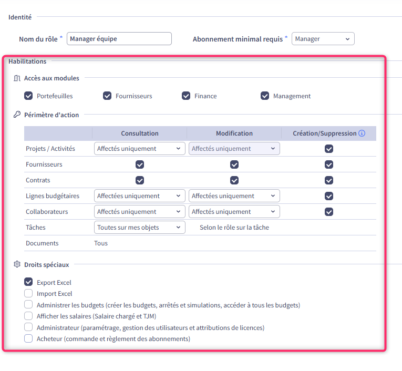Screen dimensions: 402x371
Task: Click the Collaborateurs row label
Action: pyautogui.click(x=47, y=212)
